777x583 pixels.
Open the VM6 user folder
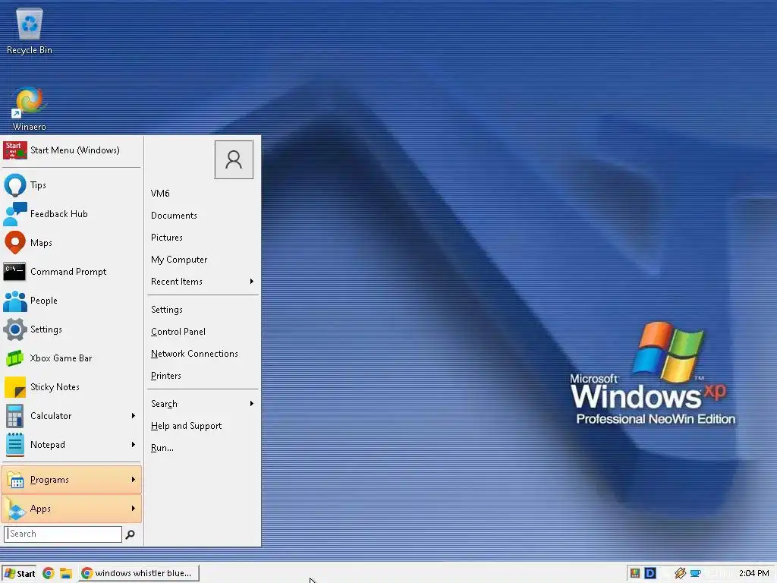[x=203, y=194]
